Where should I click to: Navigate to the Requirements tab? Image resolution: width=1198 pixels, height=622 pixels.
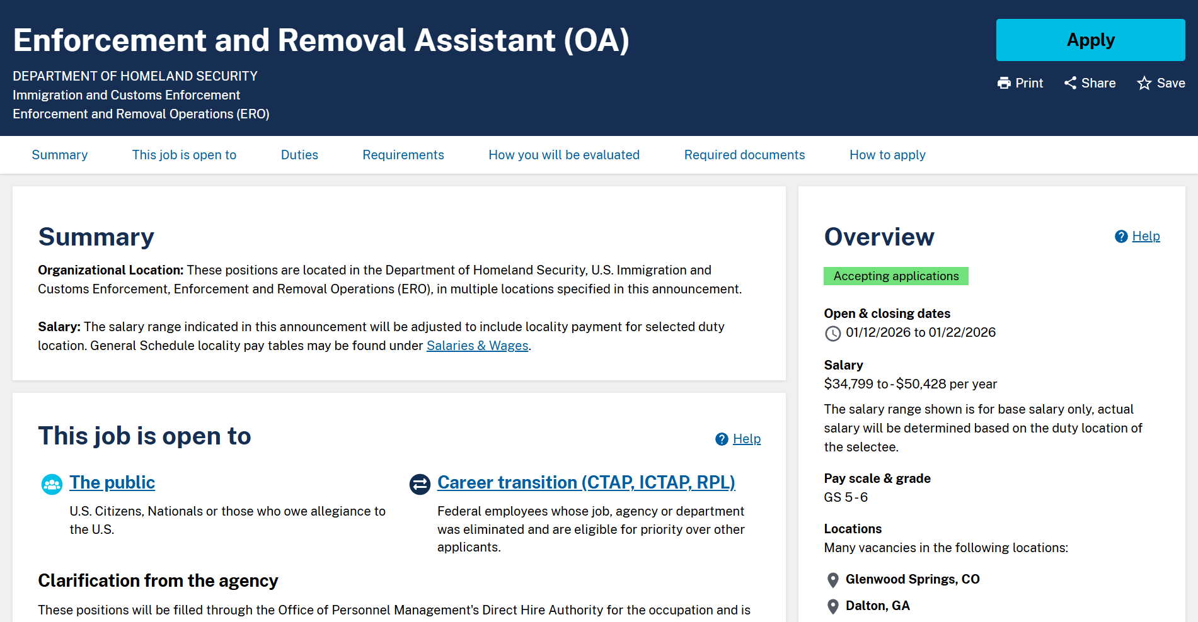pyautogui.click(x=403, y=155)
